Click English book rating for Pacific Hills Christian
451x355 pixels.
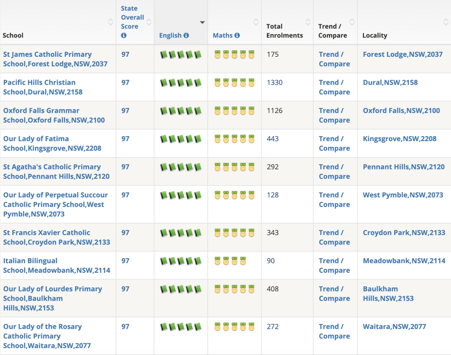coord(181,83)
